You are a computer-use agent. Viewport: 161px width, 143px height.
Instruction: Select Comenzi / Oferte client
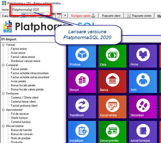coord(25,98)
